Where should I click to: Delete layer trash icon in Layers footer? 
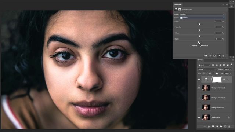pyautogui.click(x=229, y=126)
